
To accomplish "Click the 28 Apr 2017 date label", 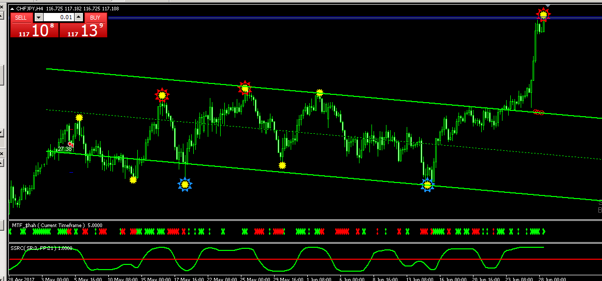I will [x=21, y=279].
